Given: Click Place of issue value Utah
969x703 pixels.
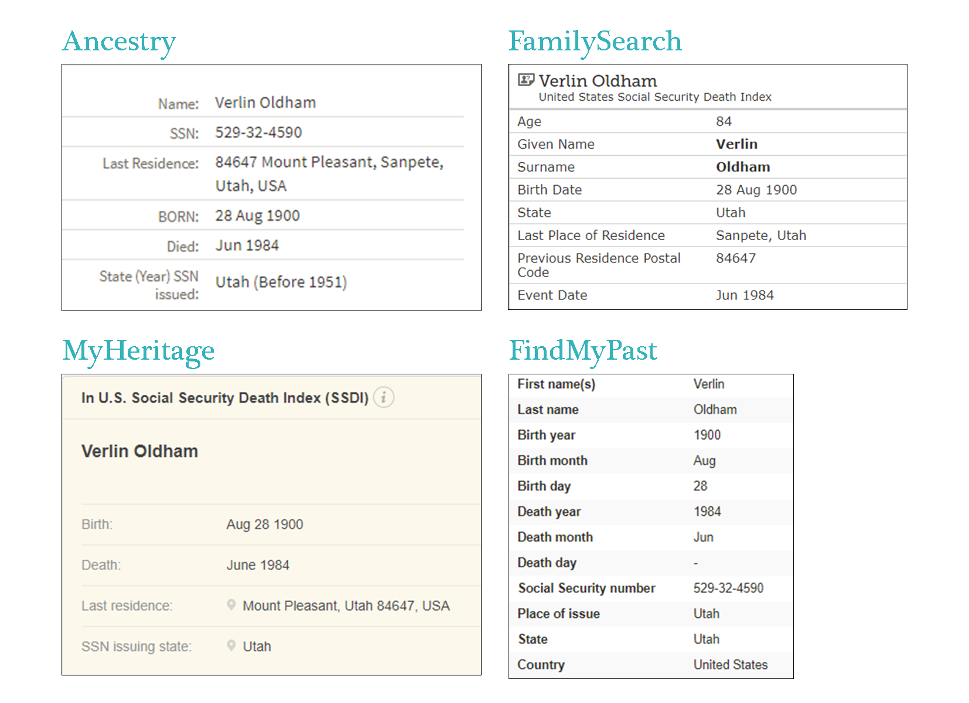Looking at the screenshot, I should tap(707, 614).
